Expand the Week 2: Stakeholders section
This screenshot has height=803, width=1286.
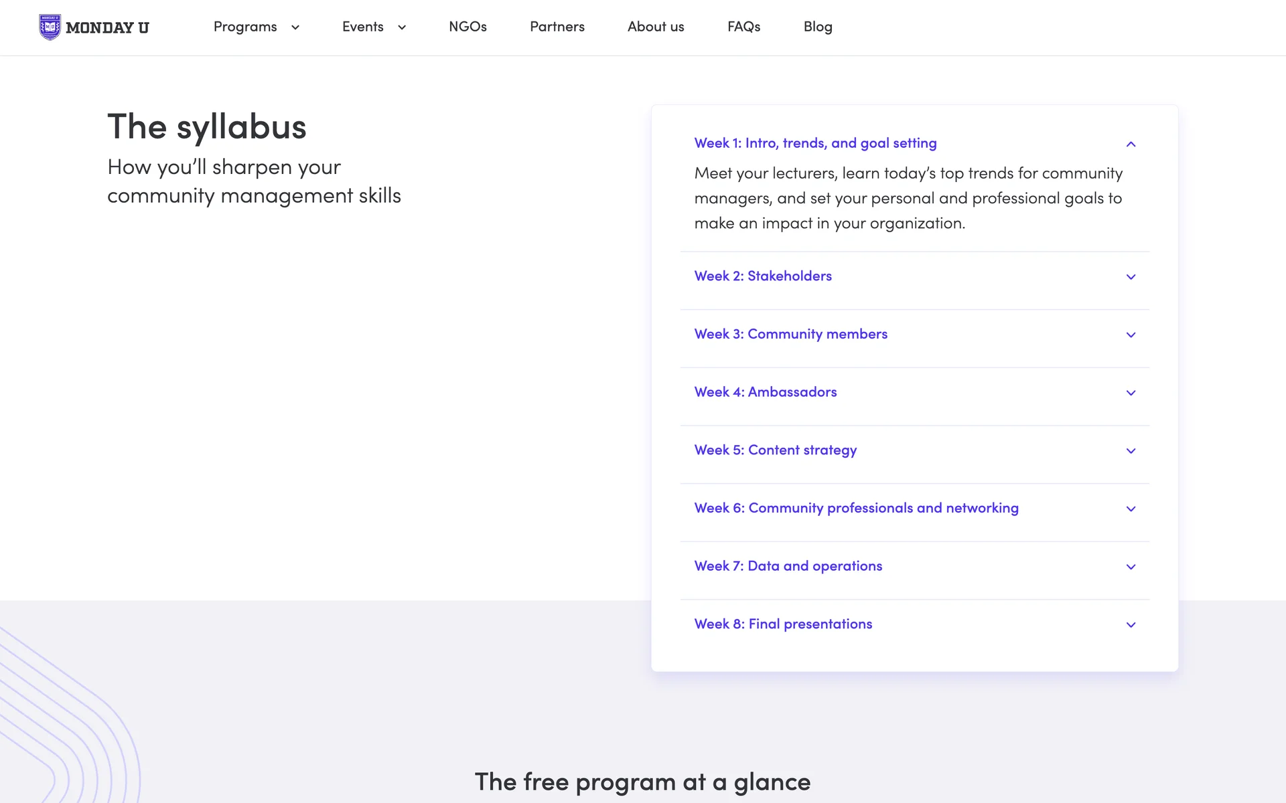763,276
